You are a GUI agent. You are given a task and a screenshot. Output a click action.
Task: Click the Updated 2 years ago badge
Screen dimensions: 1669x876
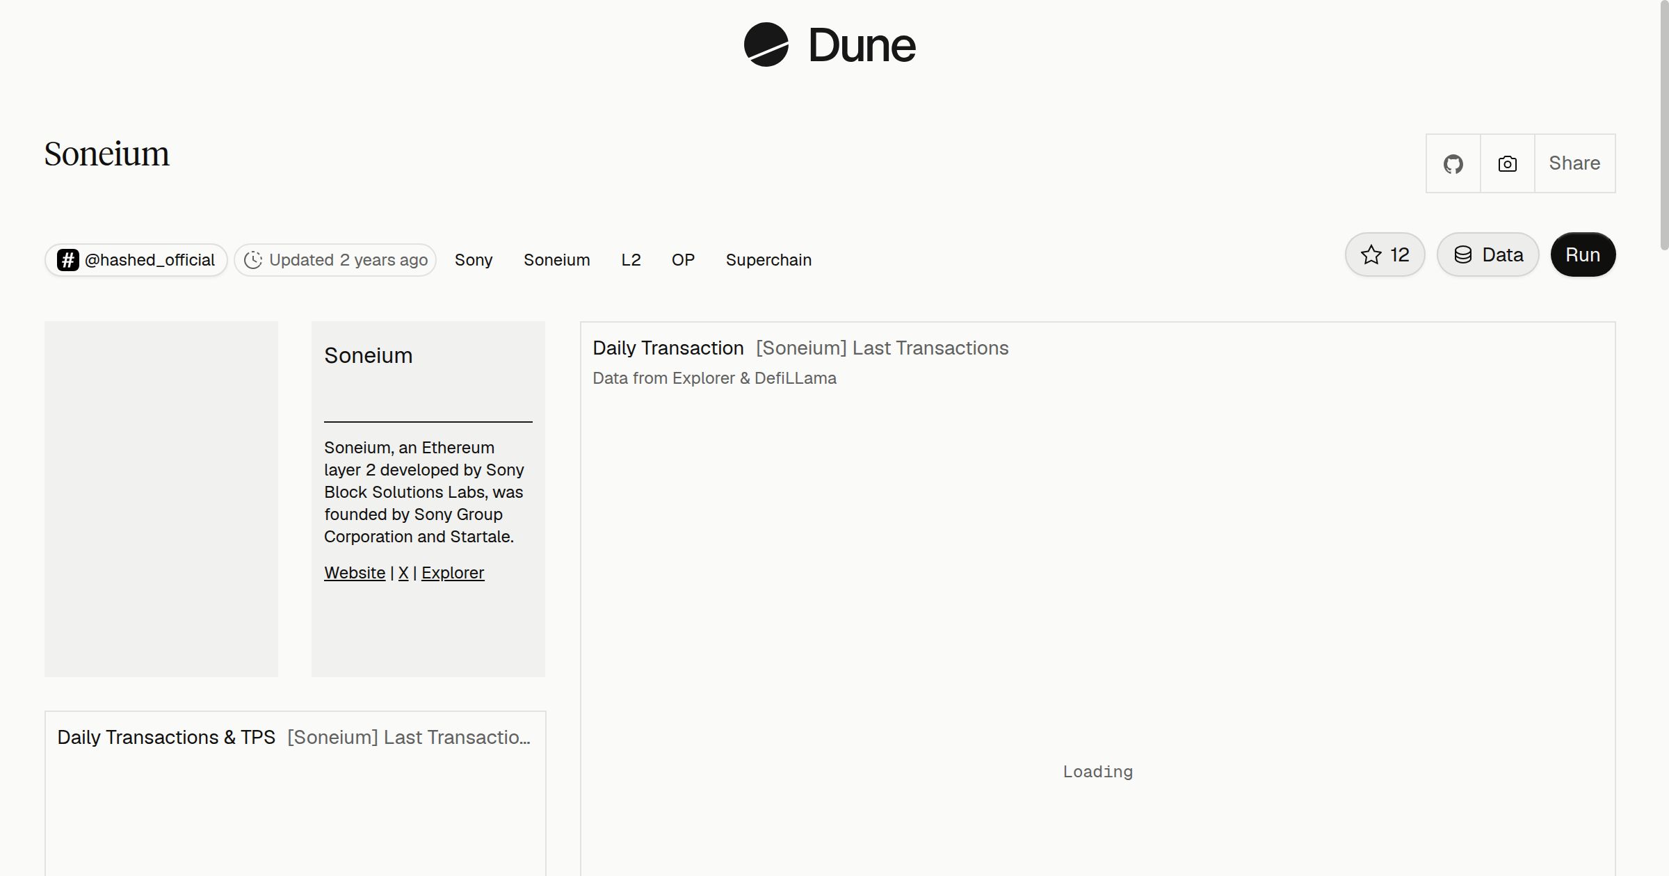(335, 260)
